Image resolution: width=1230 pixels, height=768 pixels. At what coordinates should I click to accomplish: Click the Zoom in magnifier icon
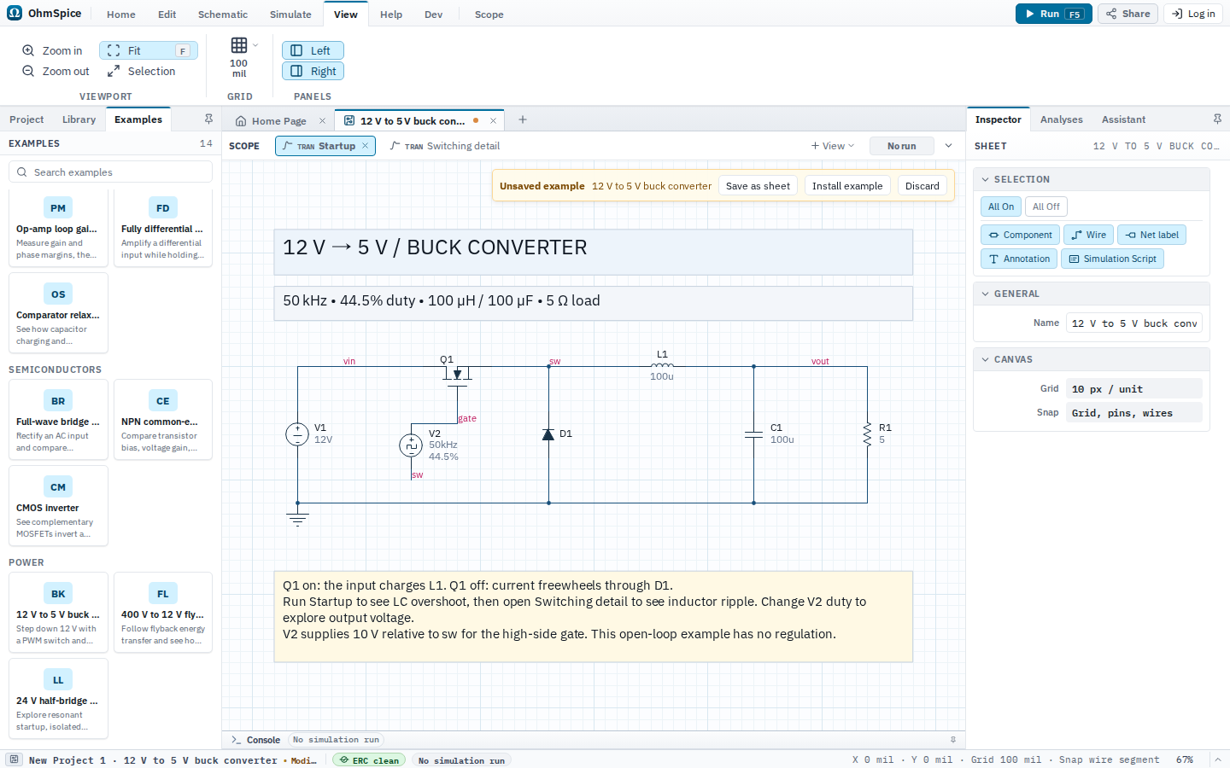28,50
